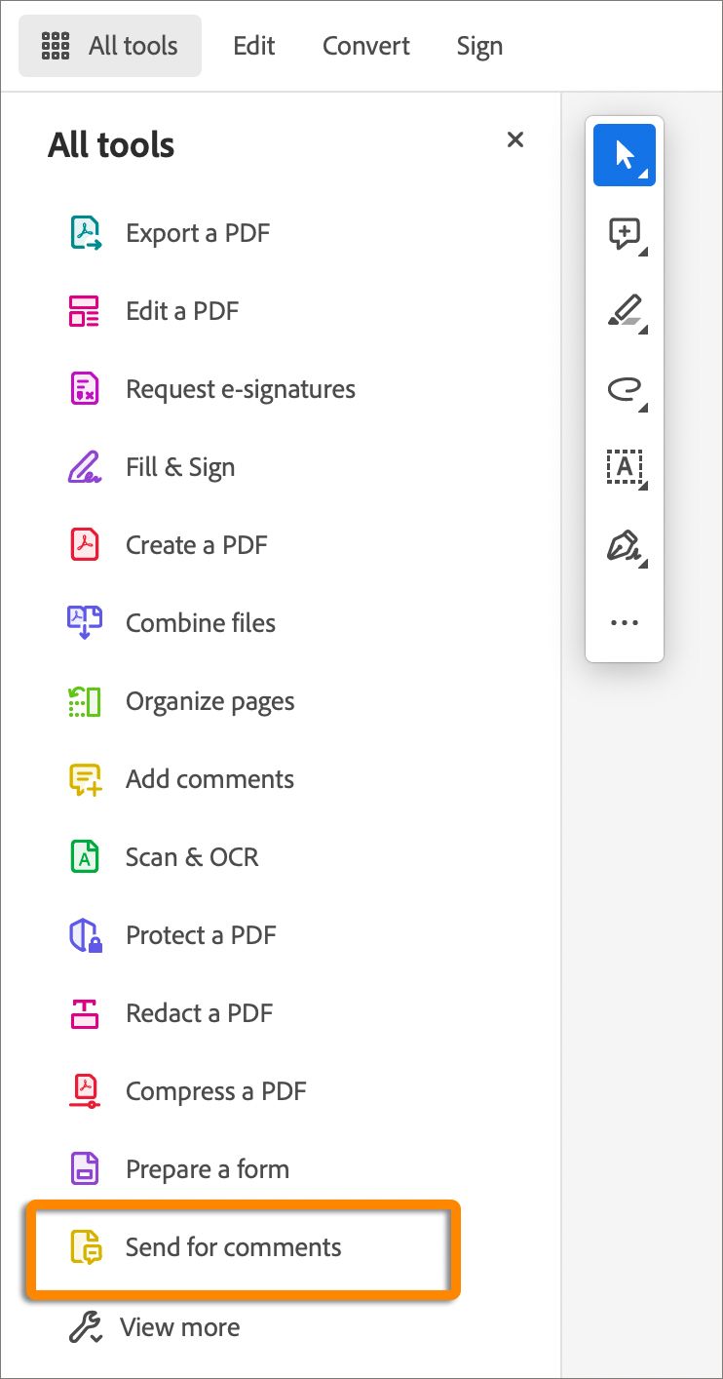This screenshot has width=723, height=1379.
Task: Open more tools via the ellipsis icon
Action: (x=624, y=621)
